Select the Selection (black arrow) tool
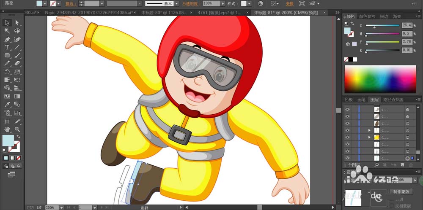The height and width of the screenshot is (210, 423). (x=7, y=23)
